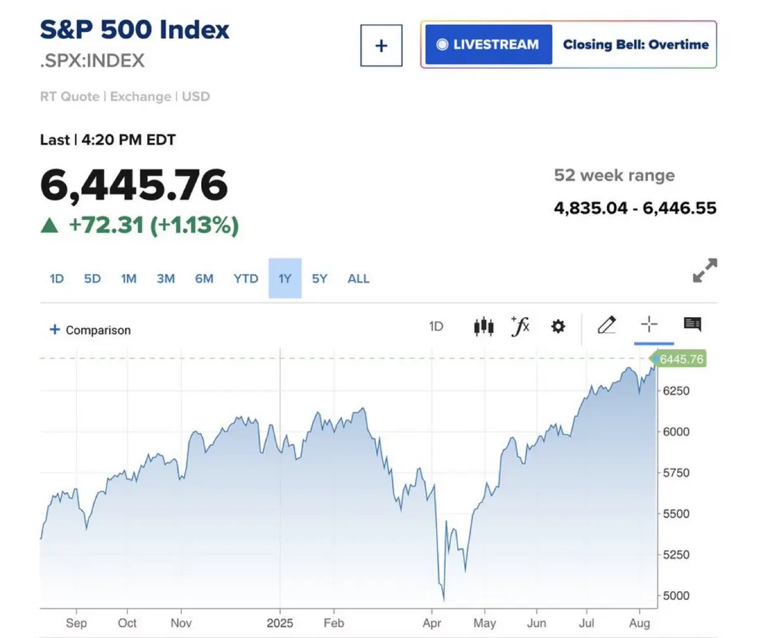Show chart events comment icon

coord(693,325)
